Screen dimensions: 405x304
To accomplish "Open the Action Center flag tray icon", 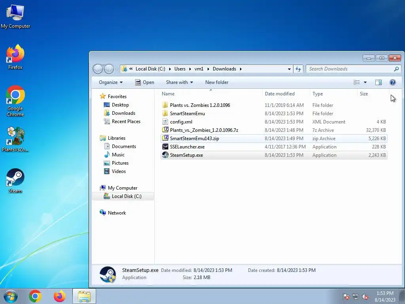I will click(x=346, y=296).
